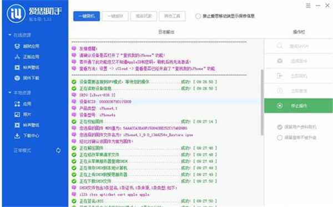Switch to 高级玩家 tab

coord(144,16)
